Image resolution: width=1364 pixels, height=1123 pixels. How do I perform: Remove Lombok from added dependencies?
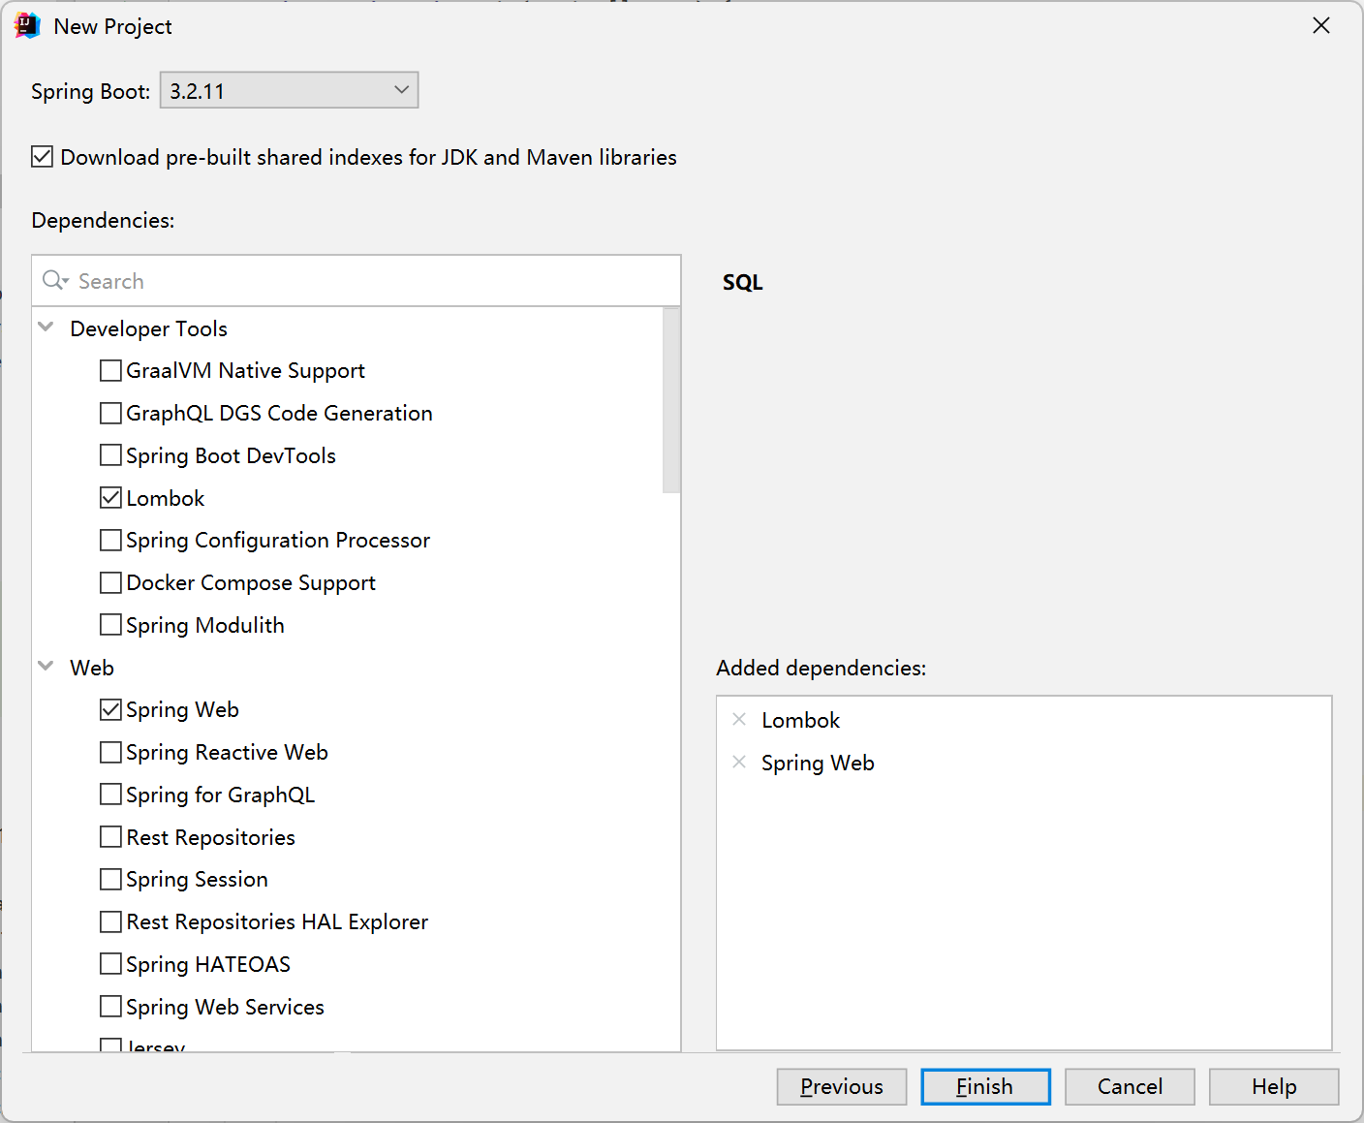pyautogui.click(x=739, y=719)
